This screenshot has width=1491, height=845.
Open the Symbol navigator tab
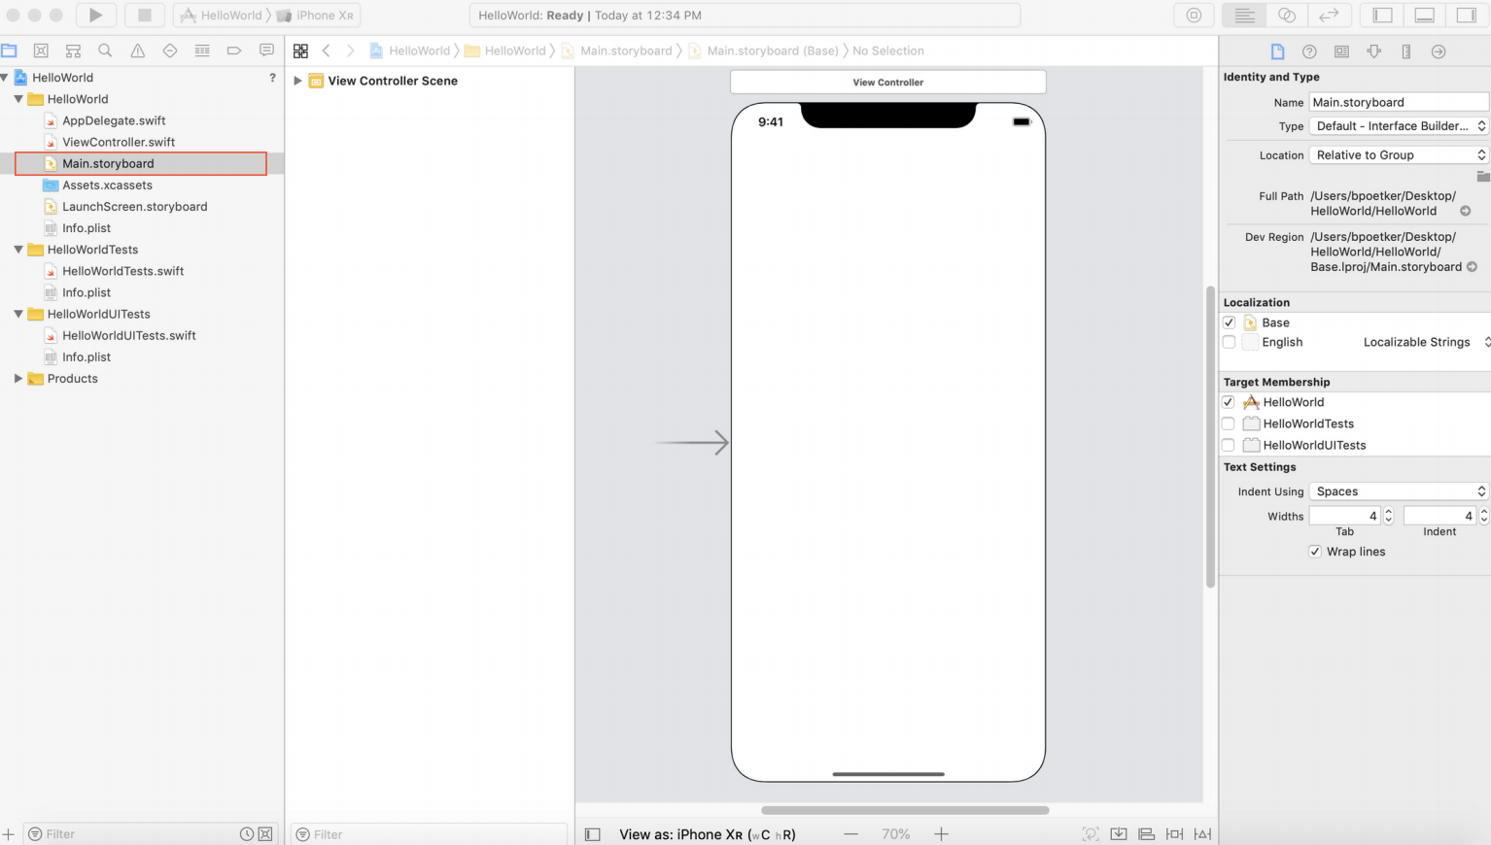[x=73, y=51]
